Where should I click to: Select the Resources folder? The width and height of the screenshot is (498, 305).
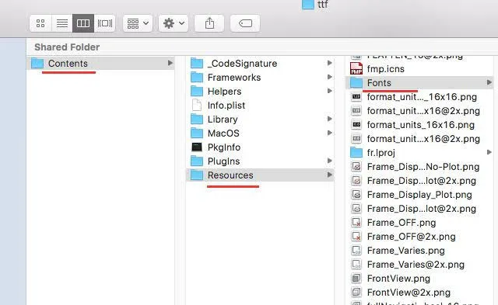click(259, 175)
